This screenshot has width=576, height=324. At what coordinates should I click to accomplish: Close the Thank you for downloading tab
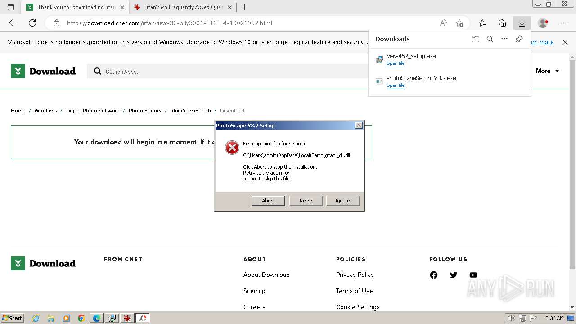click(122, 7)
